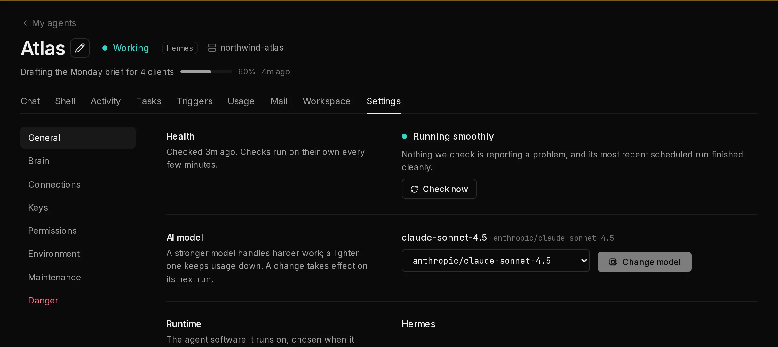Click the Hermes runtime value text
Image resolution: width=778 pixels, height=347 pixels.
click(418, 324)
